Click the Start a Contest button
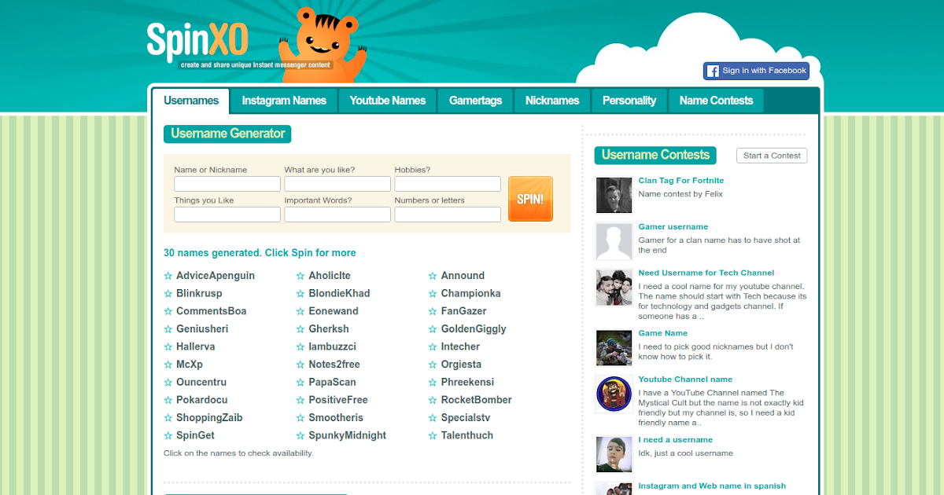944x495 pixels. (772, 156)
